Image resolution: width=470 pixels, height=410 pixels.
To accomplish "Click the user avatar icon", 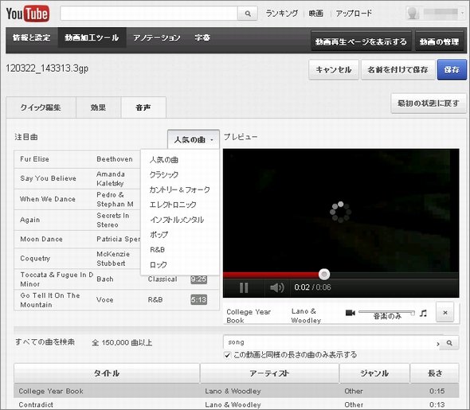I will click(413, 14).
